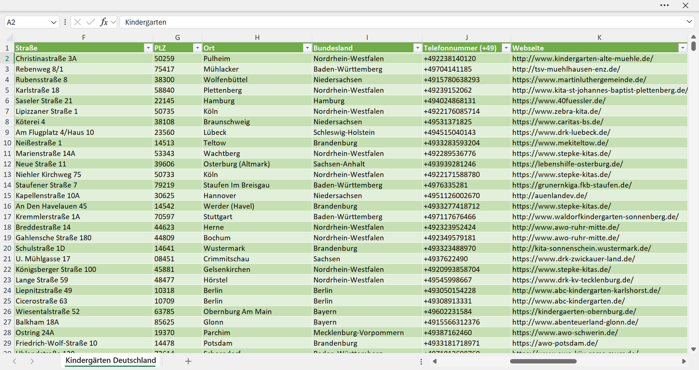Image resolution: width=699 pixels, height=370 pixels.
Task: Select the Kindergärten Deutschland sheet tab
Action: [111, 360]
